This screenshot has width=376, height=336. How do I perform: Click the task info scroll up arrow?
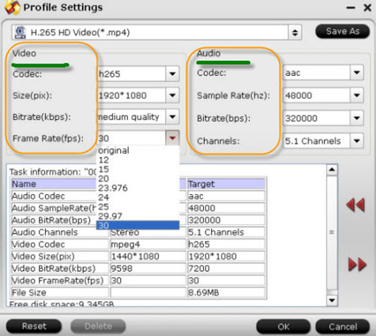pyautogui.click(x=332, y=170)
